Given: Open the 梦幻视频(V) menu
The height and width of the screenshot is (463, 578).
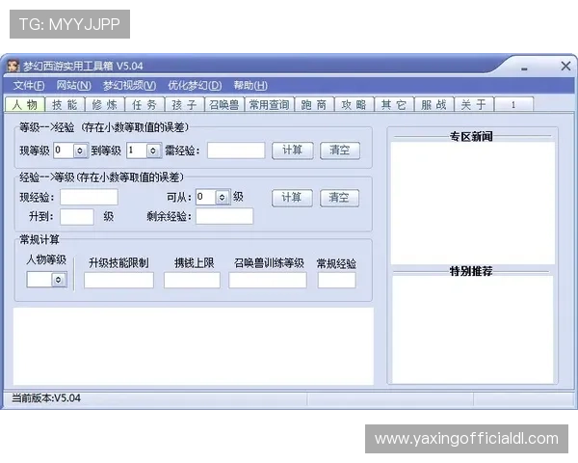Looking at the screenshot, I should 129,86.
